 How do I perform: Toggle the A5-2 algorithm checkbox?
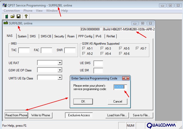(84, 53)
